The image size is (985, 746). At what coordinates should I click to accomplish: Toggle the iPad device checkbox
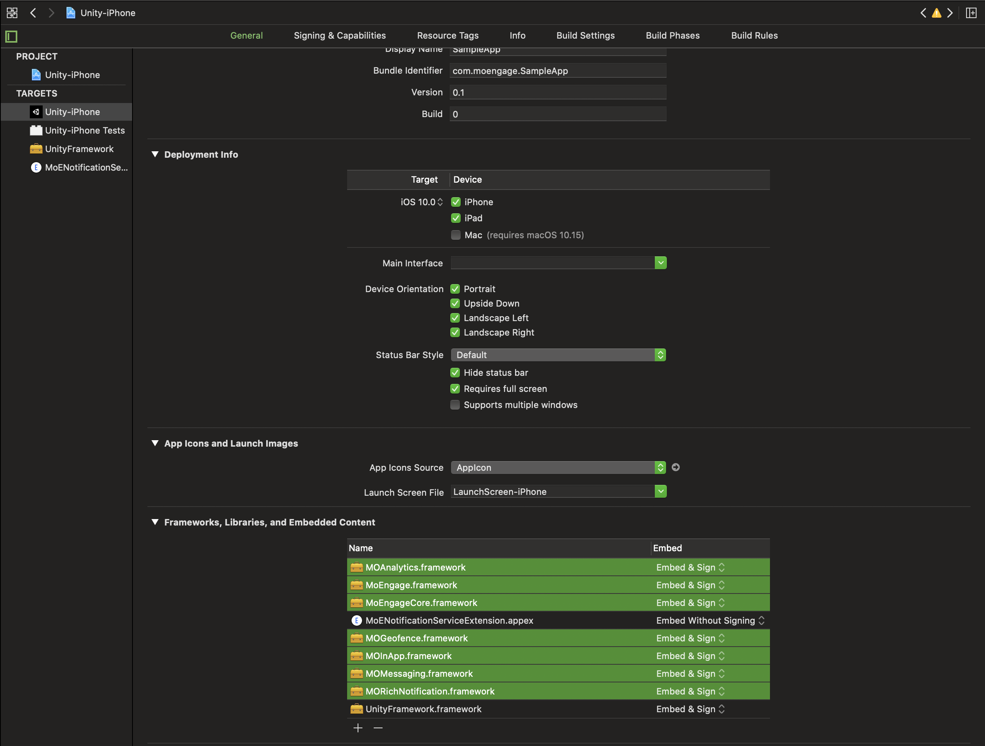[455, 218]
